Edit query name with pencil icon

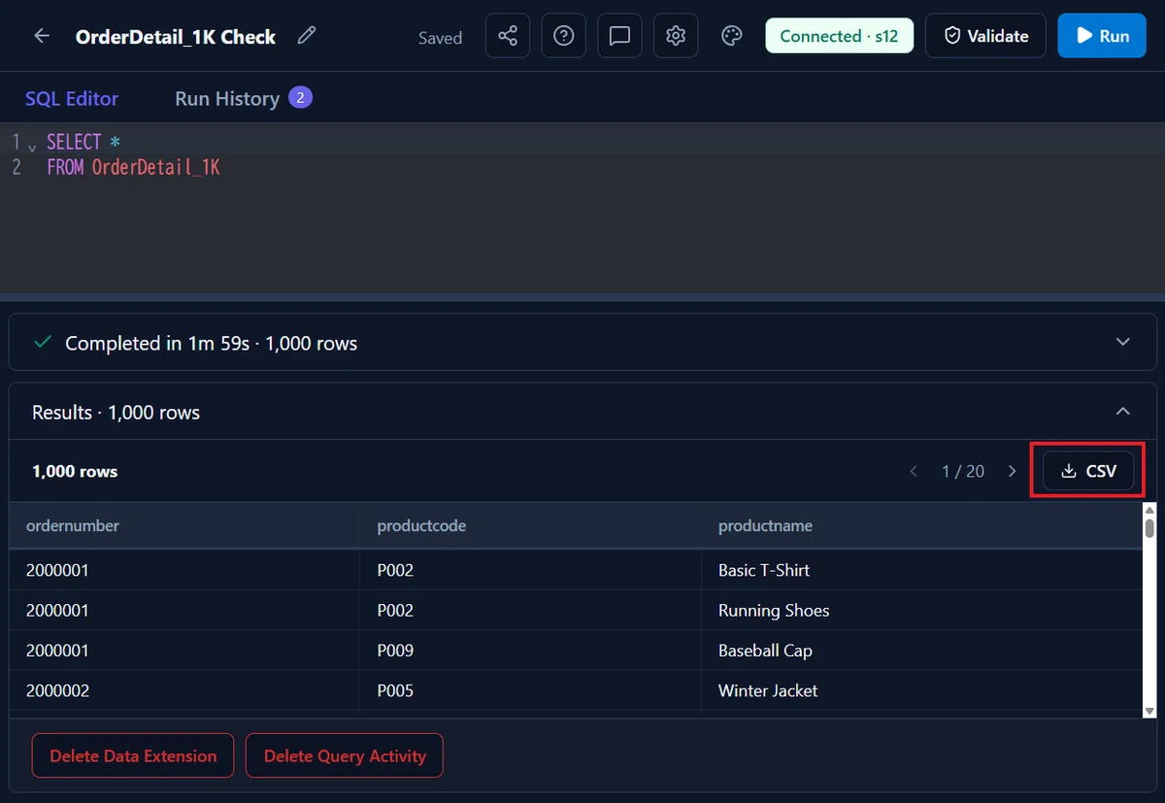tap(307, 36)
